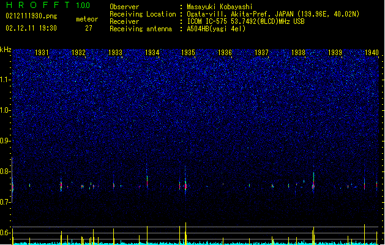Click frequency axis label 0.6
The image size is (385, 245).
tap(6, 233)
